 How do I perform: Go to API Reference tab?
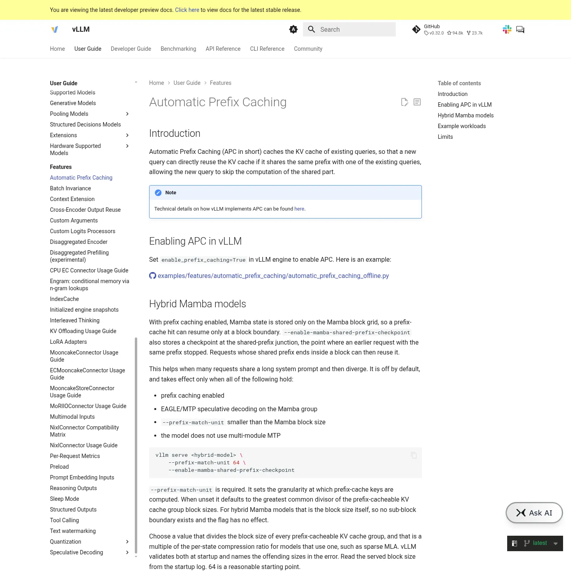click(x=223, y=49)
